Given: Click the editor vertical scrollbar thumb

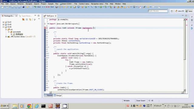Looking at the screenshot, I should pos(185,40).
